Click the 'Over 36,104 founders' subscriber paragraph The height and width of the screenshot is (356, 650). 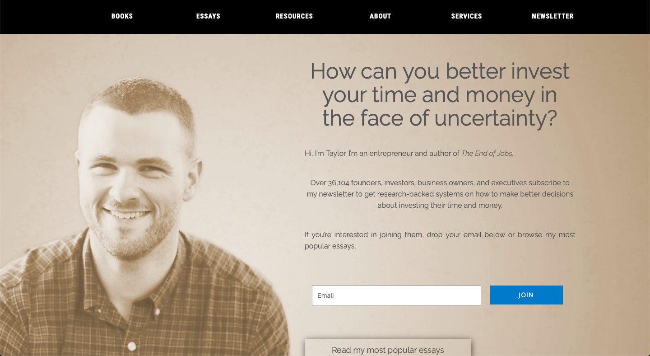tap(440, 194)
